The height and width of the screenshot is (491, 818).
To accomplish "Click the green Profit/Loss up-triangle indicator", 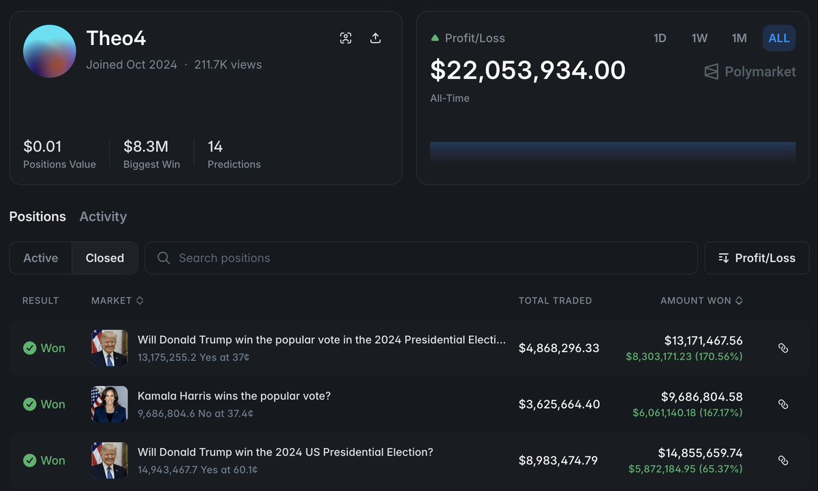I will point(434,38).
